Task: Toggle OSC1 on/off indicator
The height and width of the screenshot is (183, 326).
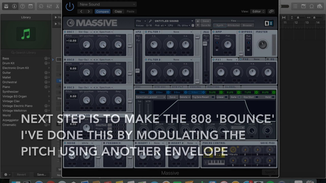Action: [x=65, y=32]
